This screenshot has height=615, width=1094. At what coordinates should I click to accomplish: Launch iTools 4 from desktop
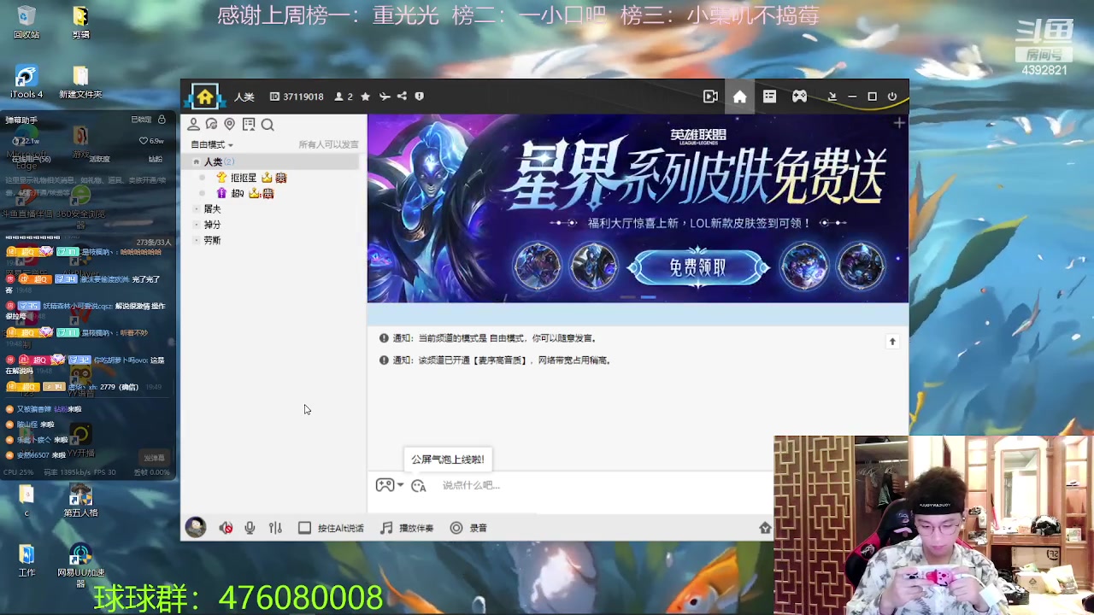(26, 83)
